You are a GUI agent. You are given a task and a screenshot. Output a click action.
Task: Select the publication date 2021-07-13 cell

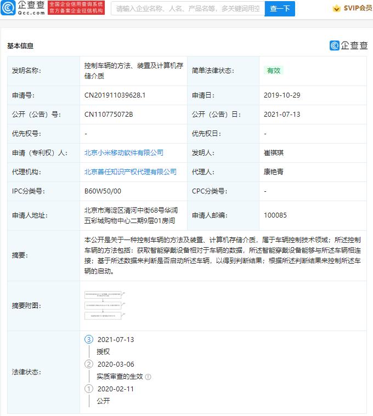click(x=282, y=115)
